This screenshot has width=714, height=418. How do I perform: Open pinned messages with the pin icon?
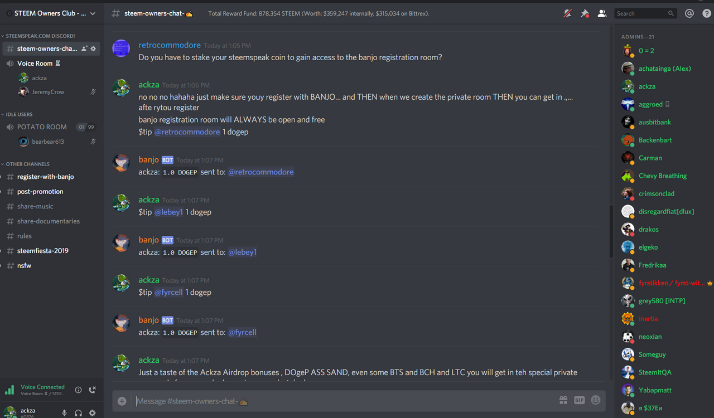585,13
